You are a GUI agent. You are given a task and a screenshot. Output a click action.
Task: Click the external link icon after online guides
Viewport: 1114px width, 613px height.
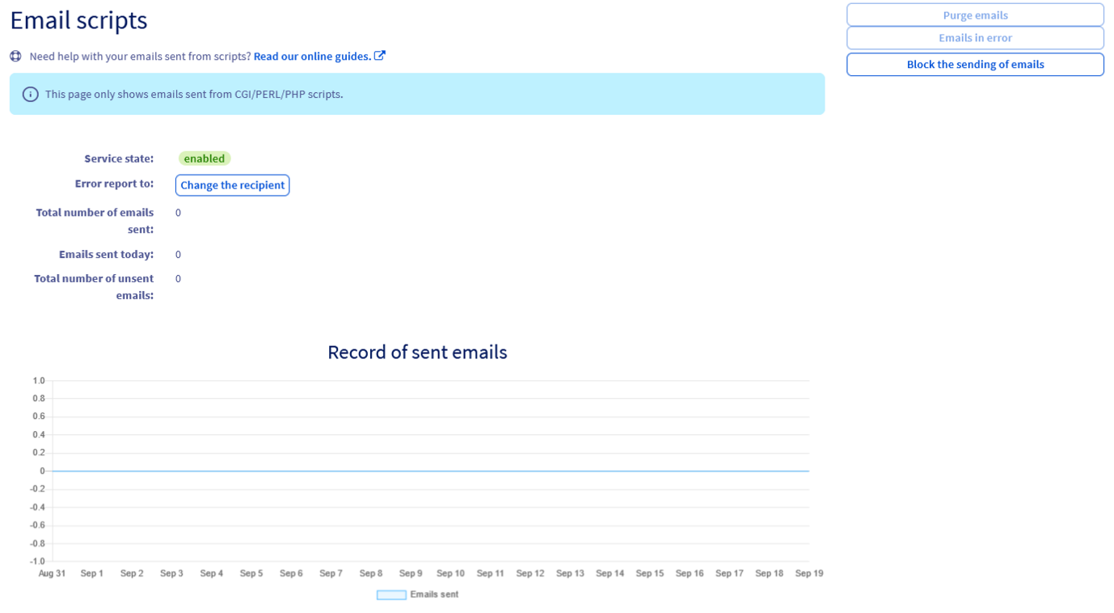(x=380, y=56)
